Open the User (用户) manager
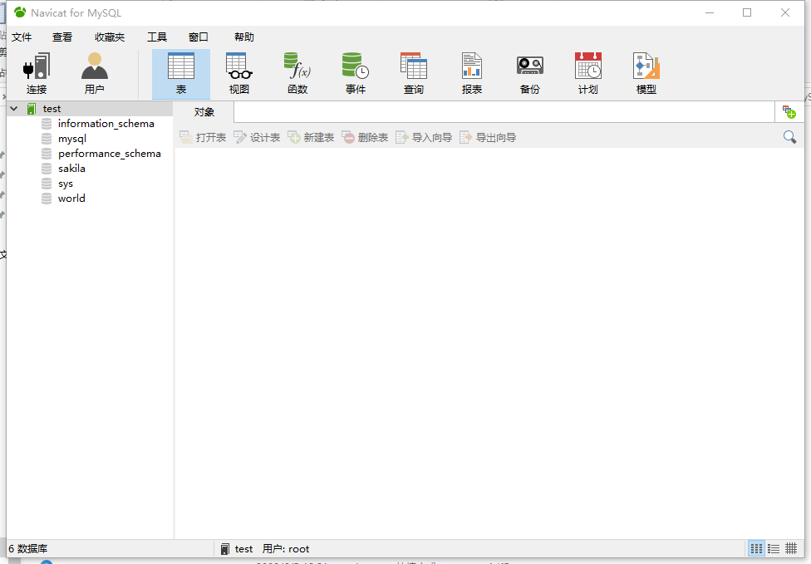Screen dimensions: 811x564 tap(94, 74)
